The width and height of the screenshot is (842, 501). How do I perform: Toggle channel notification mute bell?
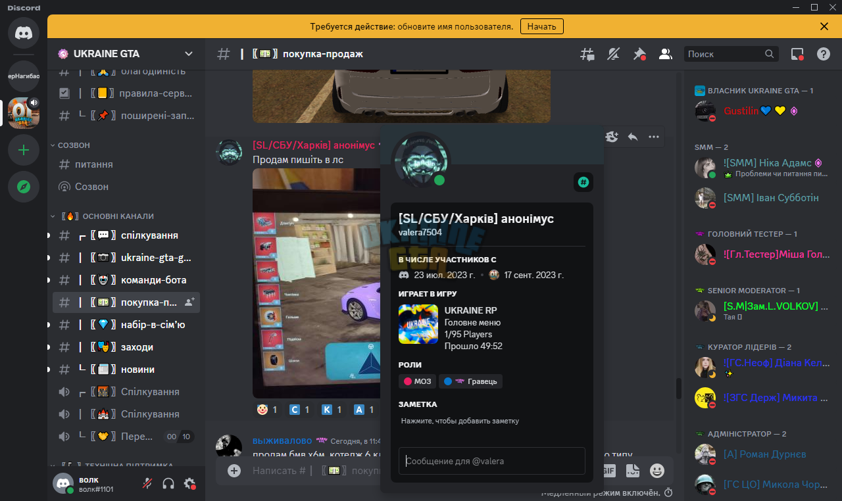point(613,54)
